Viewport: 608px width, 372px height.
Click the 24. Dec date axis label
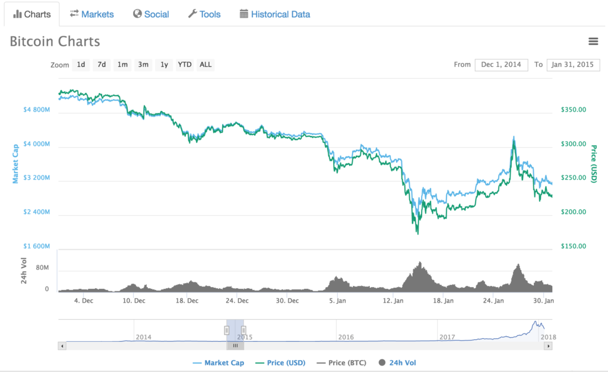click(237, 301)
